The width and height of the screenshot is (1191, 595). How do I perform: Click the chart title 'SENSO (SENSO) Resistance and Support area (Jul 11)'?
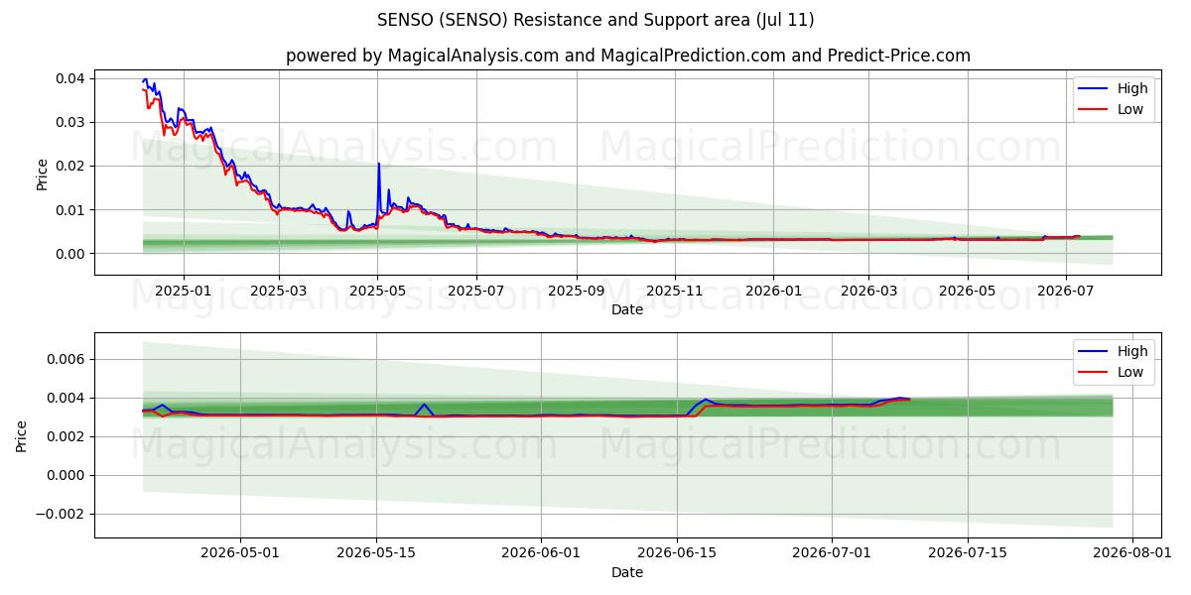coord(595,20)
